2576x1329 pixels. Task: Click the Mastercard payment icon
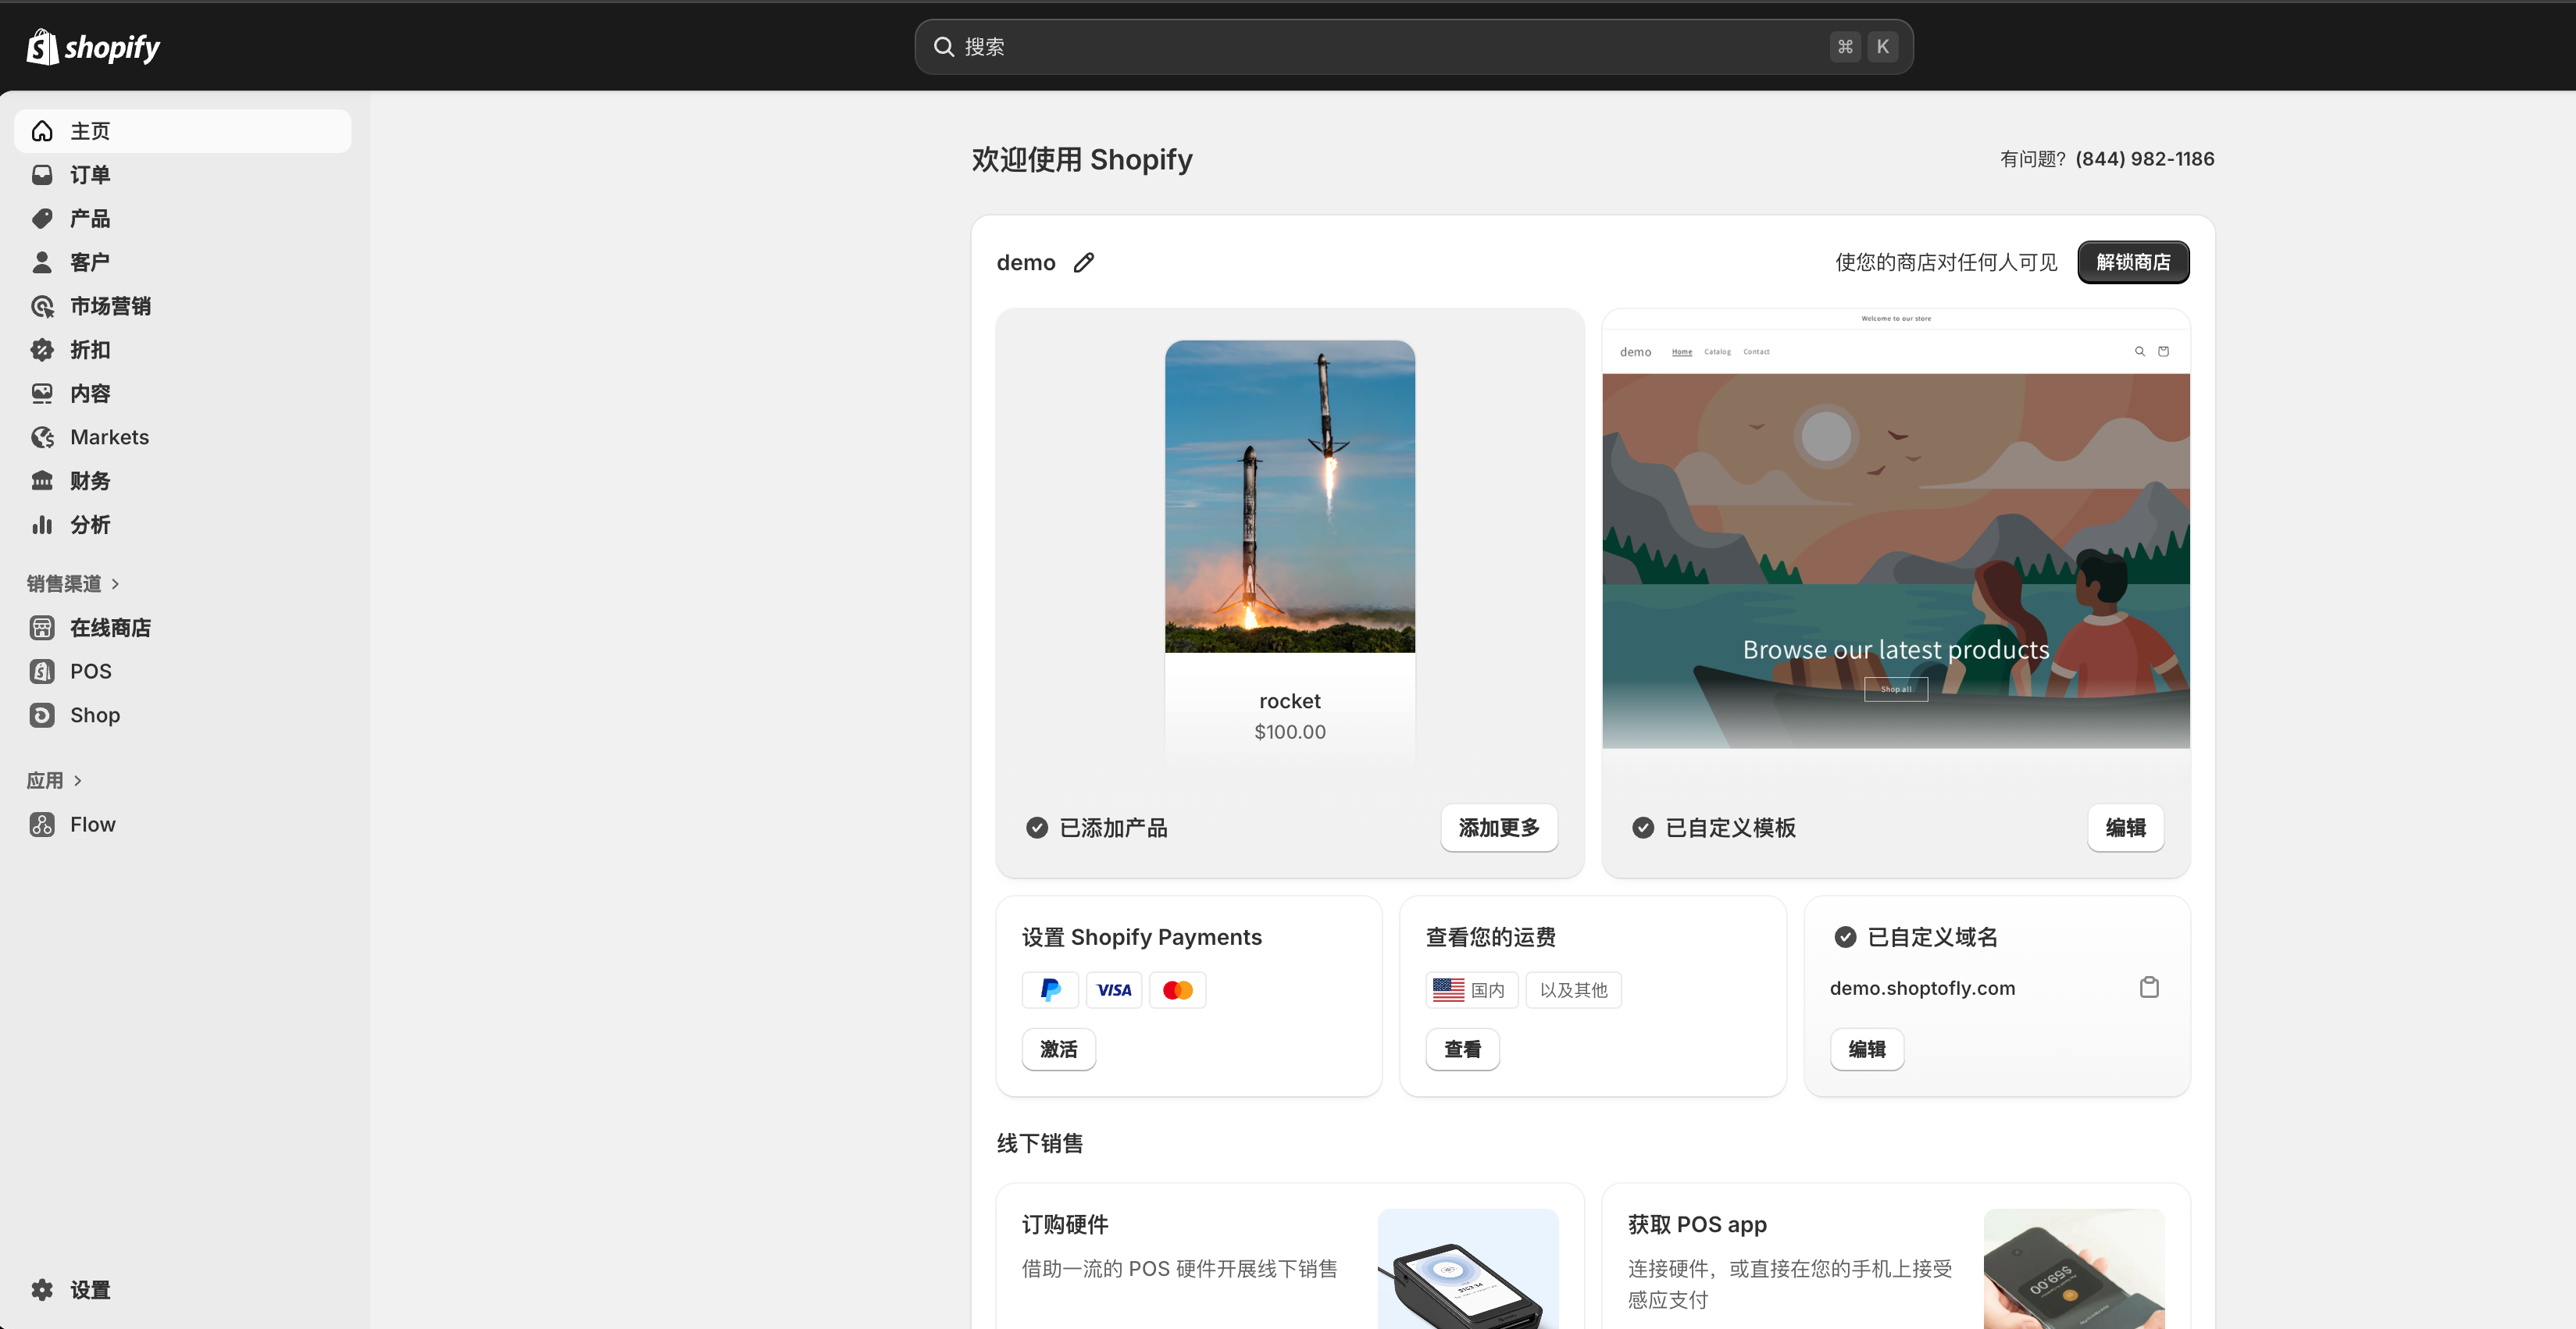(1178, 990)
